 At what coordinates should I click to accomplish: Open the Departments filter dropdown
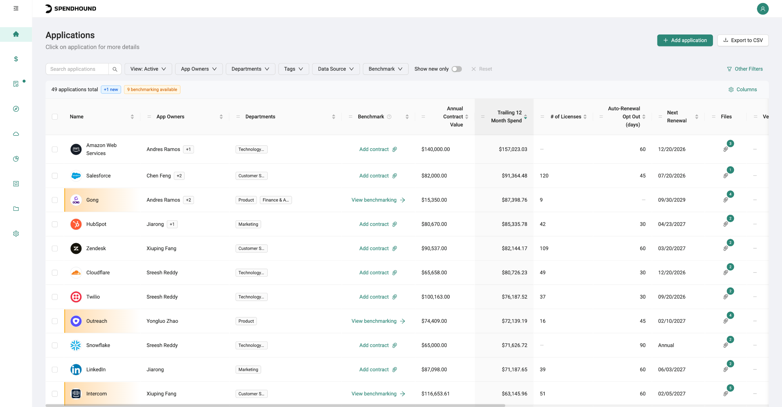pos(250,69)
